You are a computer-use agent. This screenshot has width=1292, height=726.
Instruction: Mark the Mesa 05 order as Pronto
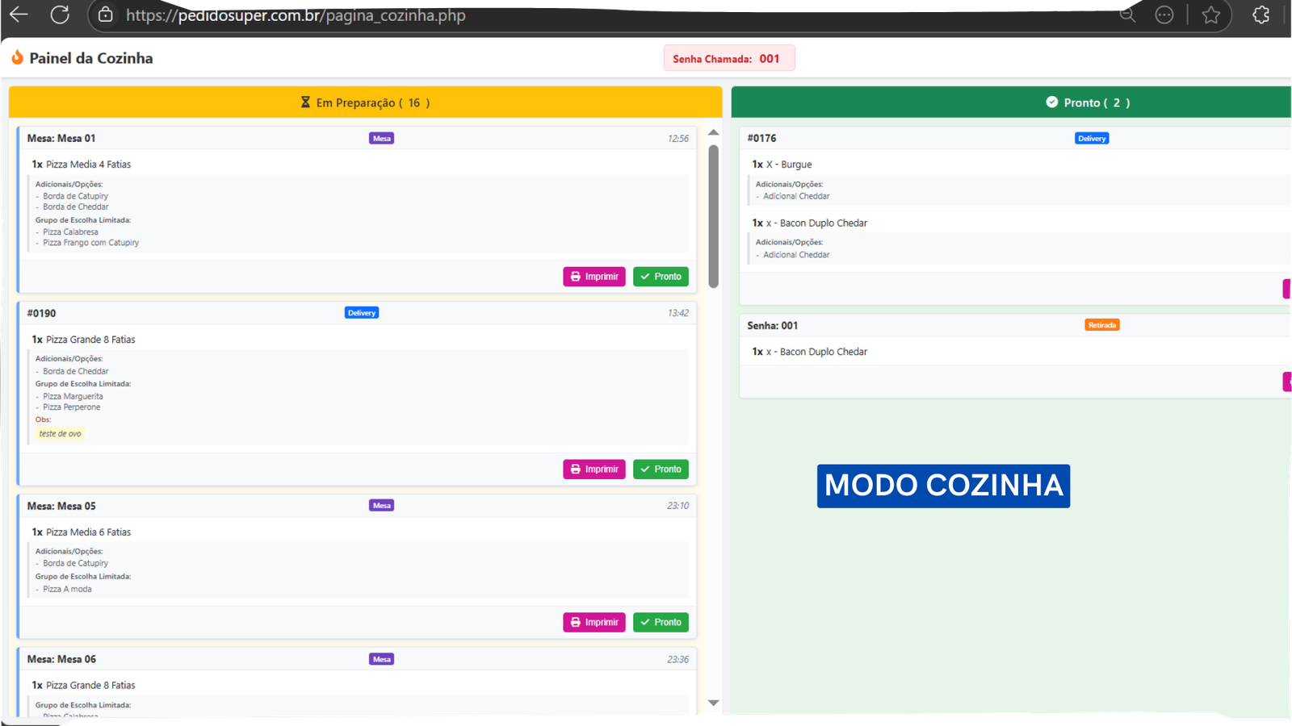tap(661, 623)
